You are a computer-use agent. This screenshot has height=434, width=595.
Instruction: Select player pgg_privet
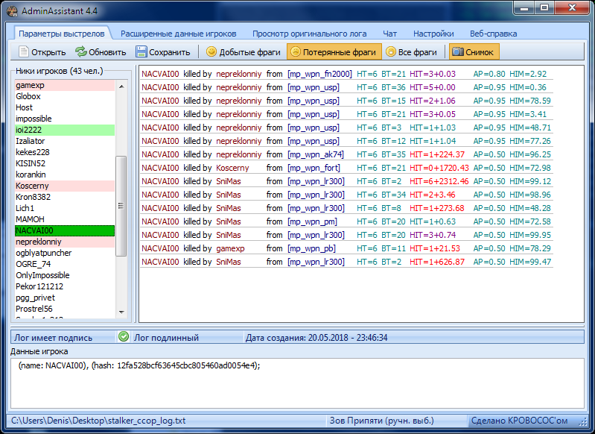[65, 298]
